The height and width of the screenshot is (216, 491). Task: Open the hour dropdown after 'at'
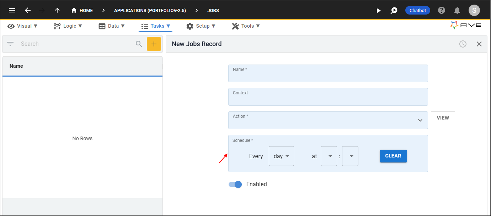click(329, 156)
